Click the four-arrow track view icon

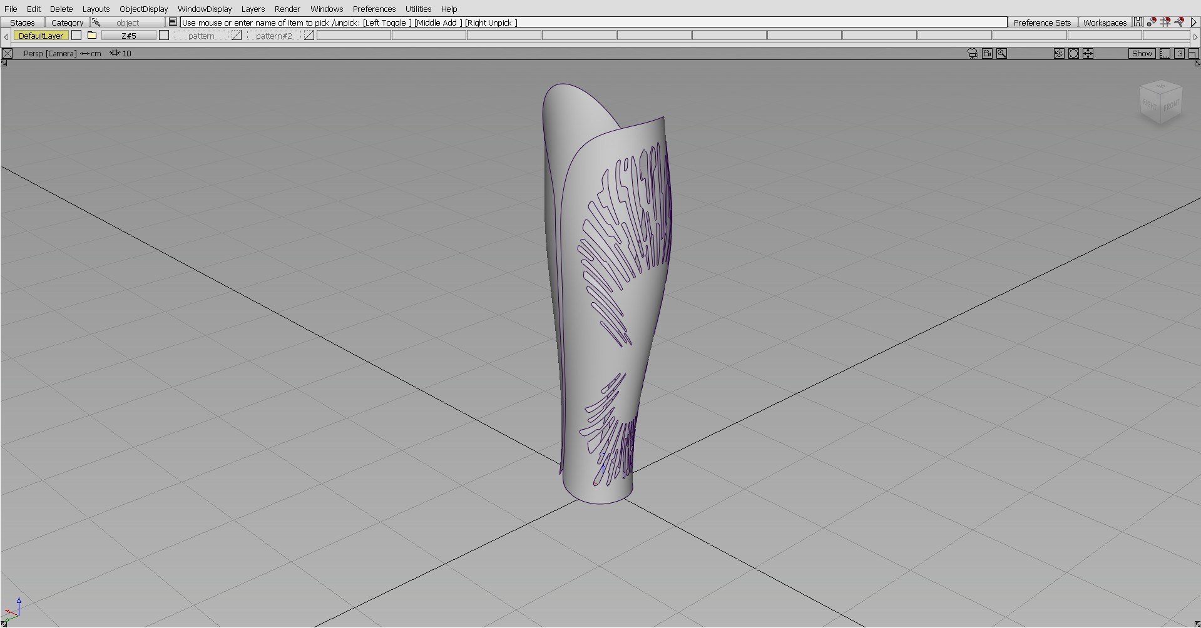[x=1088, y=54]
